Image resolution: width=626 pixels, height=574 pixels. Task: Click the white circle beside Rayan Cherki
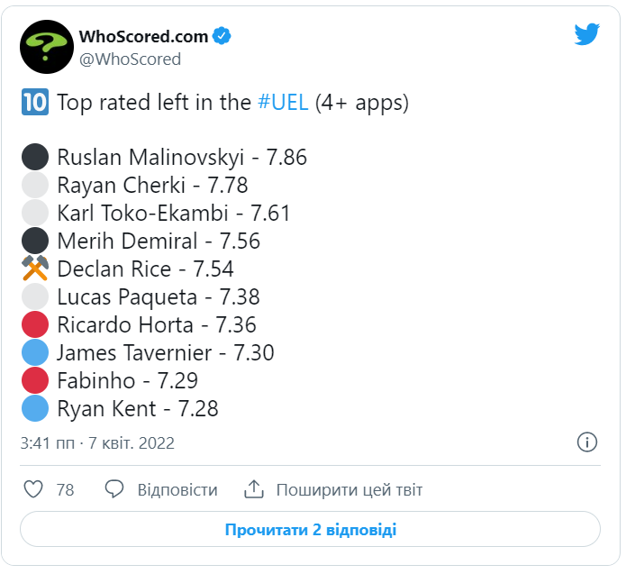[x=34, y=186]
